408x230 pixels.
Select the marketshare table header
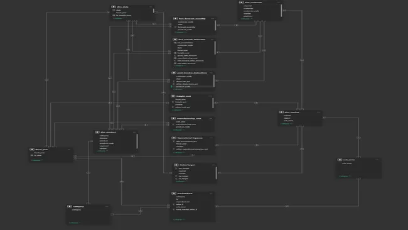click(193, 194)
